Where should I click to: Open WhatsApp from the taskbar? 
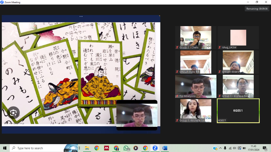[x=126, y=148]
